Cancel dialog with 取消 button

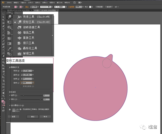[45, 117]
